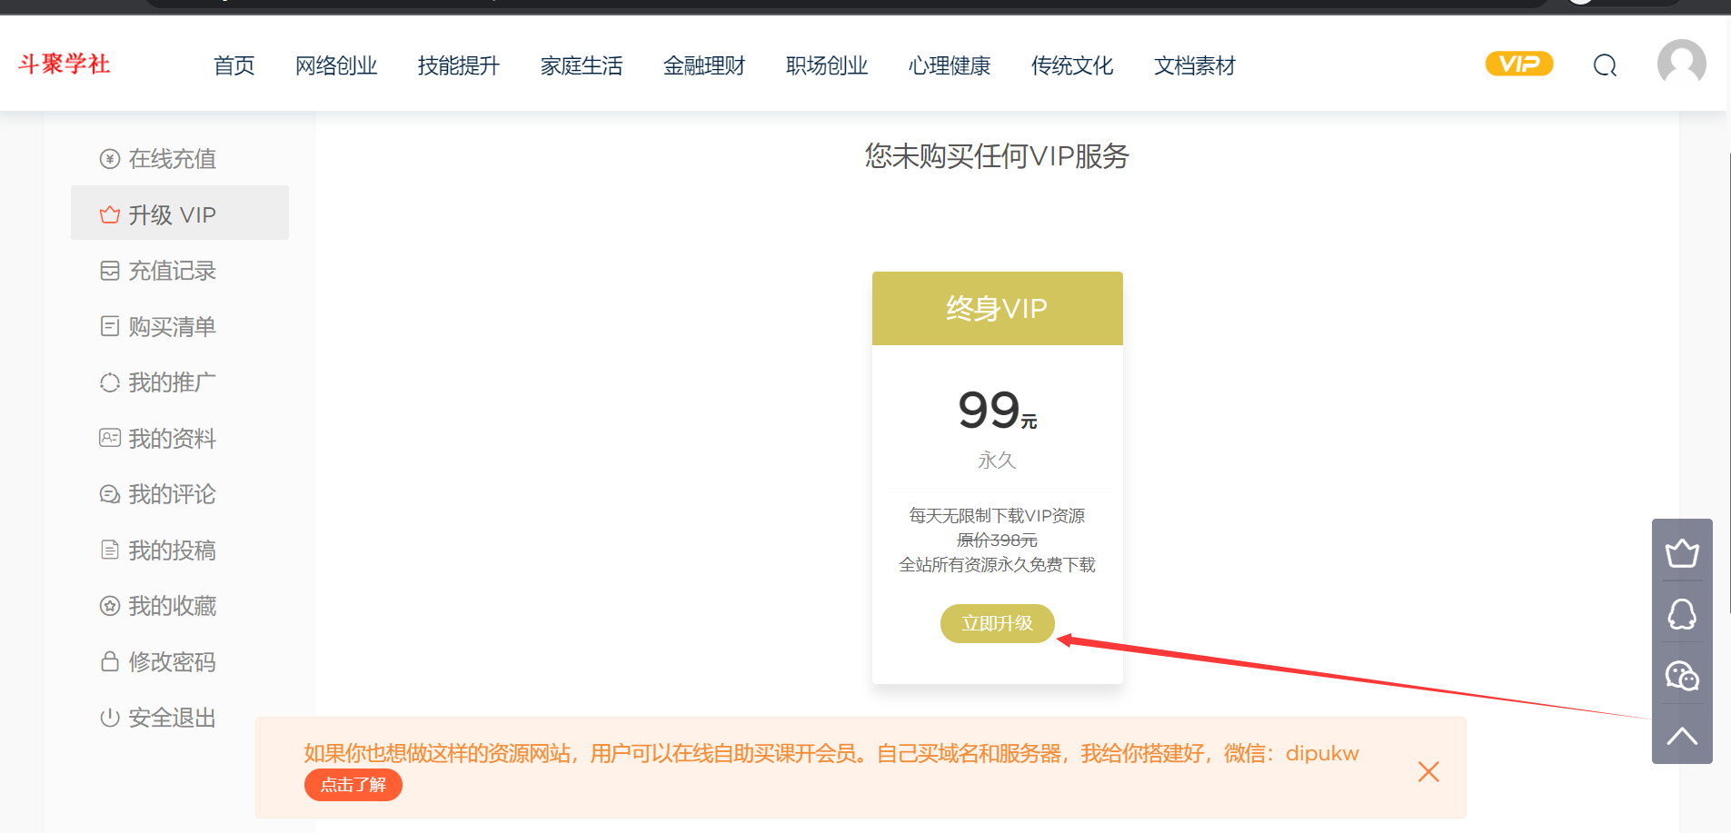Select 修改密码 in the sidebar
Viewport: 1731px width, 833px height.
[x=172, y=662]
